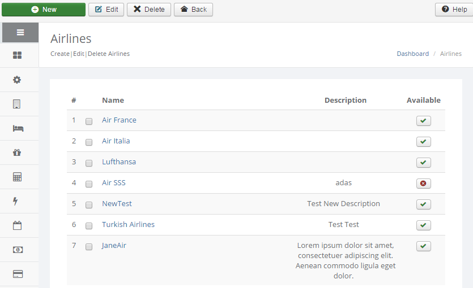Click the Lorem ipsum description text

(346, 261)
